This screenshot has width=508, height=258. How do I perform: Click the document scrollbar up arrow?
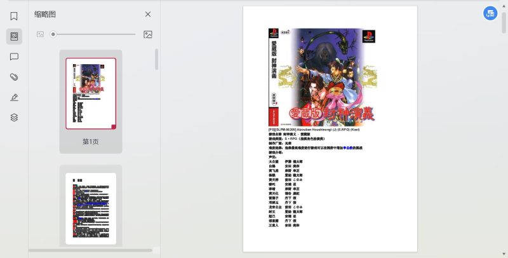pos(504,6)
